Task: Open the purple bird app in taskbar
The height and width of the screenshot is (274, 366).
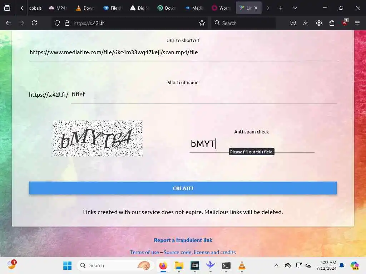Action: click(210, 265)
